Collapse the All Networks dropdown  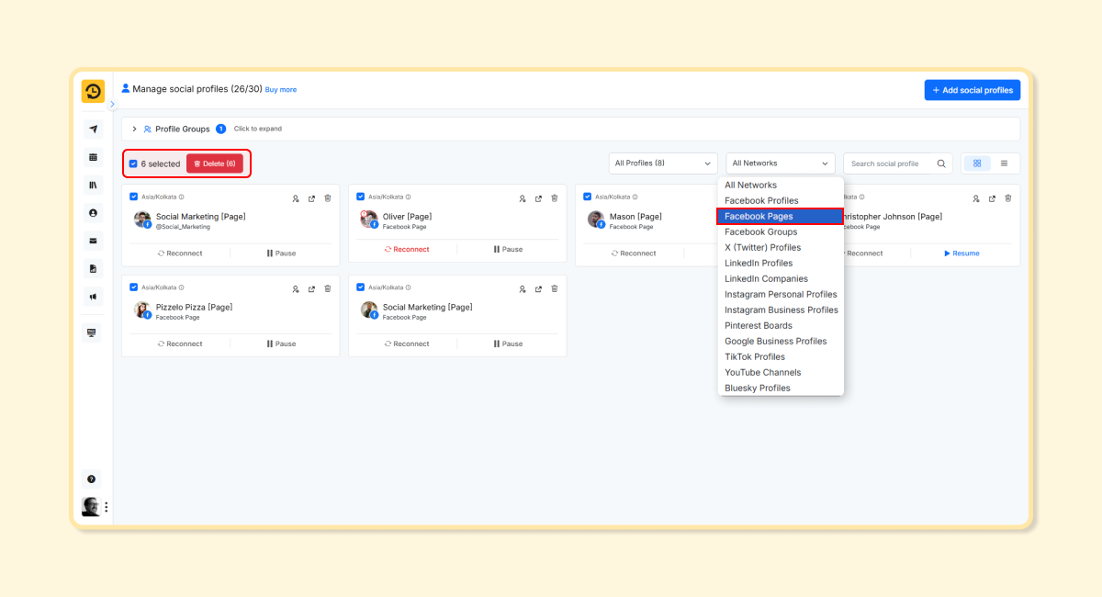(781, 163)
